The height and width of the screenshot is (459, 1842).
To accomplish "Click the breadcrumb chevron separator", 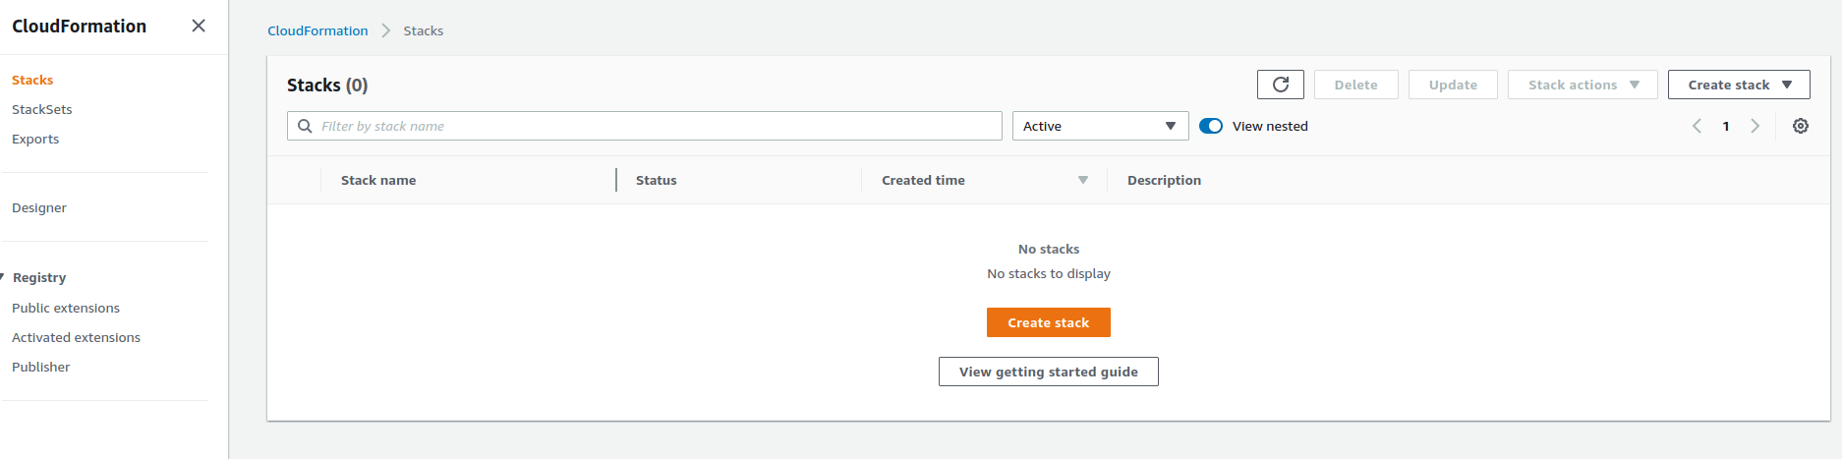I will pyautogui.click(x=385, y=30).
